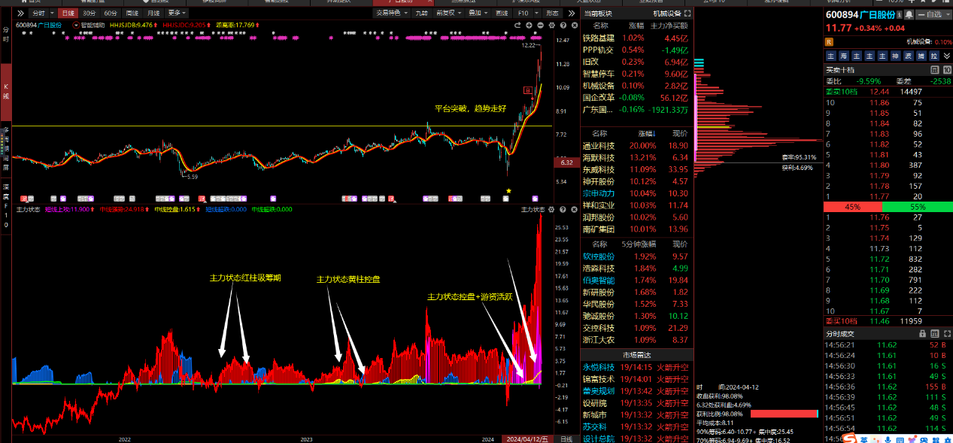Open 东威科技 in the gainers list

coord(599,169)
